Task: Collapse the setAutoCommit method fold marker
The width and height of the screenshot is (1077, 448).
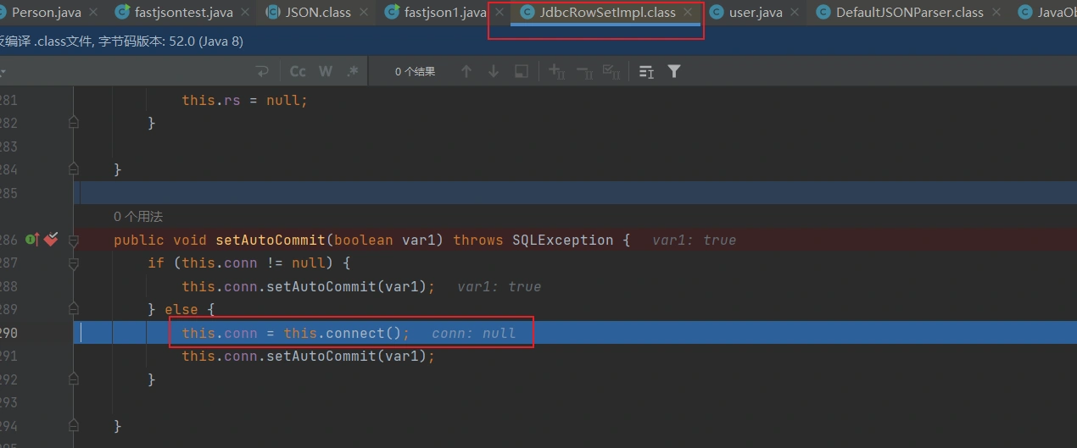Action: click(74, 241)
